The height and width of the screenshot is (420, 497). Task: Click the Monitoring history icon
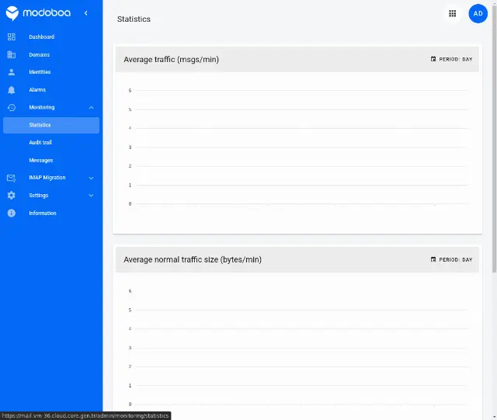12,107
